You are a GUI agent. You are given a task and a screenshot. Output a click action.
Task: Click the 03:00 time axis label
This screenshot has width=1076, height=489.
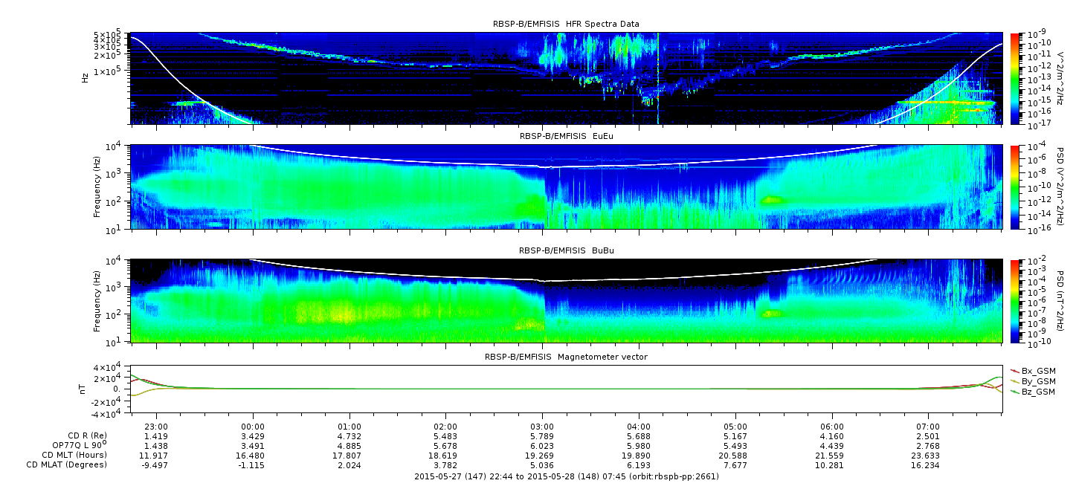tap(542, 427)
